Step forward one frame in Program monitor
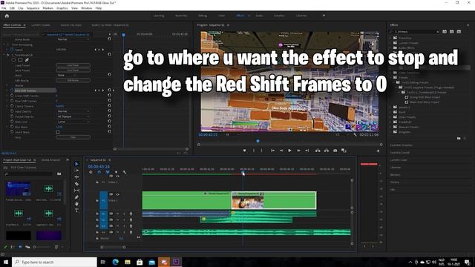This screenshot has width=475, height=267. click(x=298, y=151)
